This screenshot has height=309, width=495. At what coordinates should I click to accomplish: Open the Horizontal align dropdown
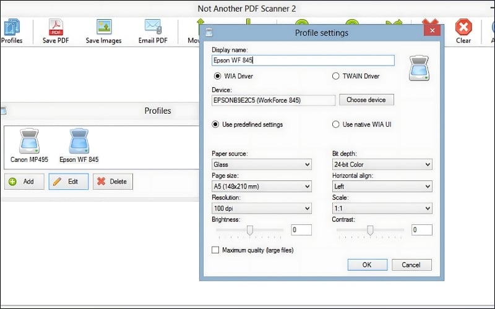pyautogui.click(x=382, y=187)
